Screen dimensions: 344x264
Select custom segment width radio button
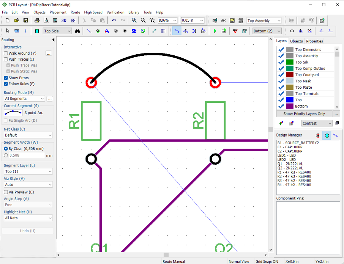(x=6, y=155)
